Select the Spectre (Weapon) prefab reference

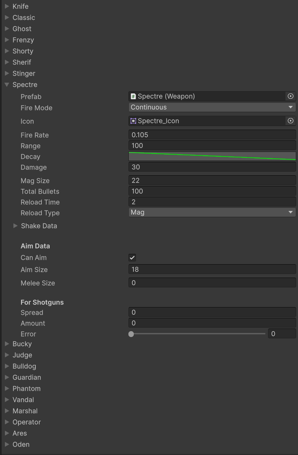[x=207, y=97]
